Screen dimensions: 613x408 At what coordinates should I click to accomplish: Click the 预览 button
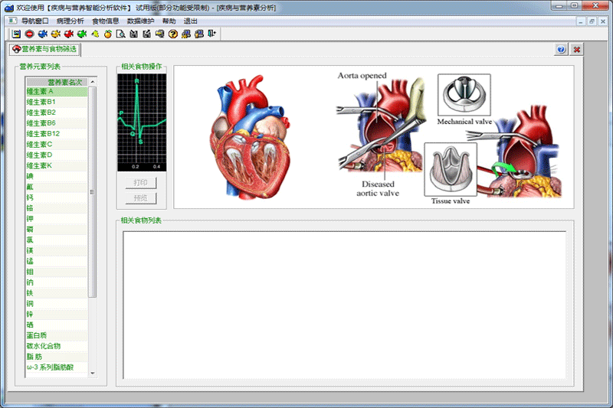(141, 198)
